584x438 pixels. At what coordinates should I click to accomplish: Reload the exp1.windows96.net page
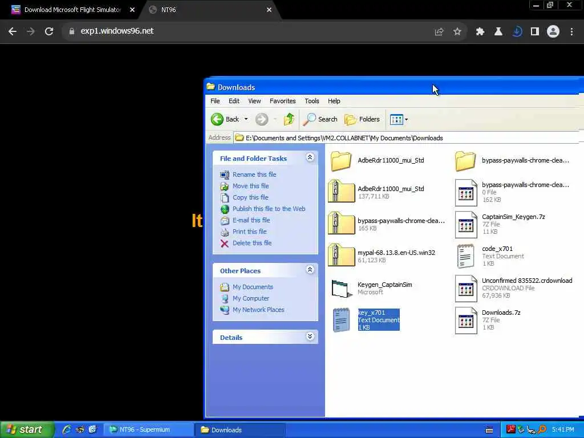(x=49, y=31)
